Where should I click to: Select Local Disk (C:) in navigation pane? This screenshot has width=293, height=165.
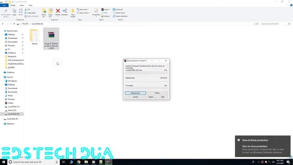coord(14,107)
